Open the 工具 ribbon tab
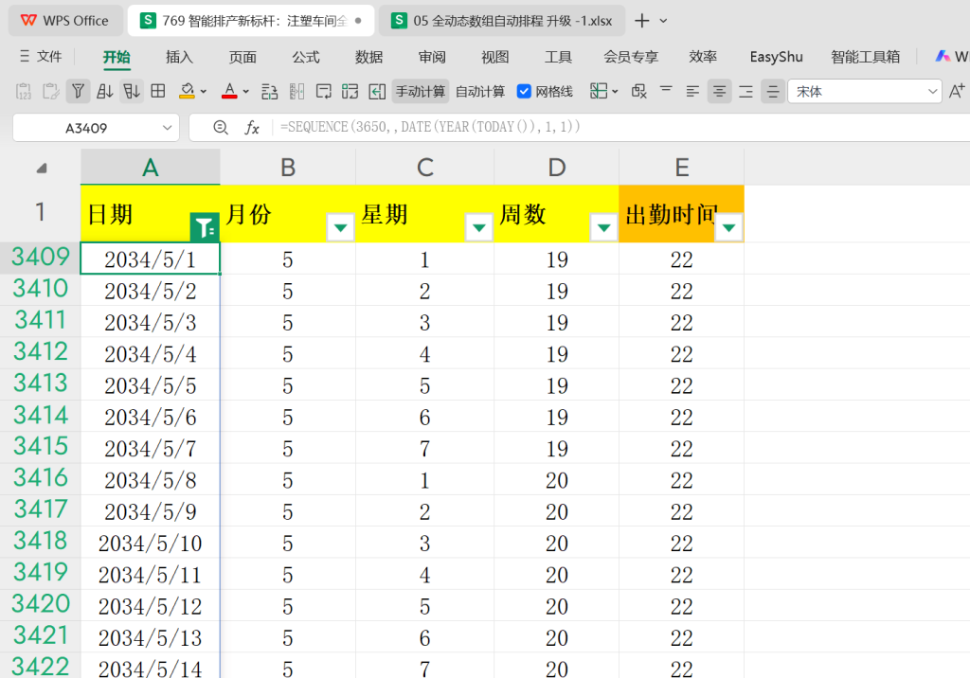This screenshot has width=970, height=678. pyautogui.click(x=558, y=58)
